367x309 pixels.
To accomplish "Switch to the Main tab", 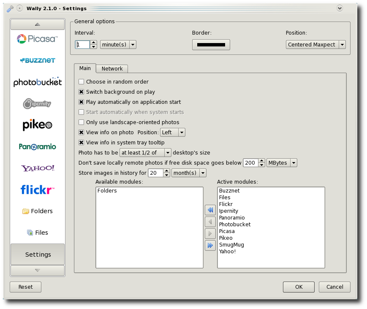I will pos(85,68).
